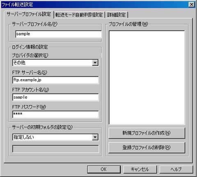Select the サーバープロファイル設定 tab
The height and width of the screenshot is (177, 197).
pyautogui.click(x=29, y=14)
